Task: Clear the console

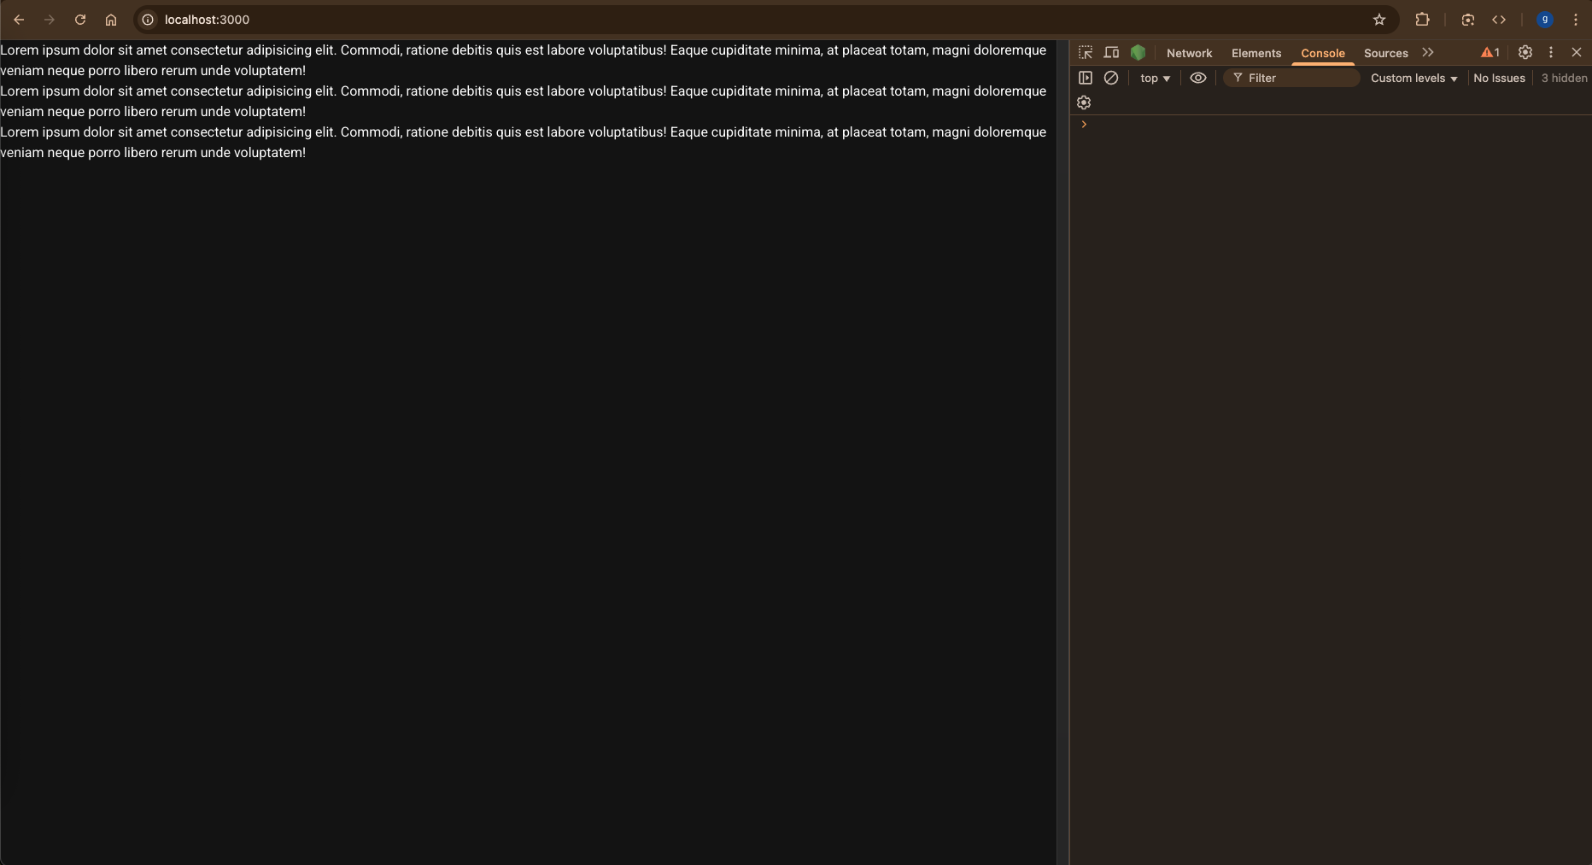Action: click(x=1111, y=78)
